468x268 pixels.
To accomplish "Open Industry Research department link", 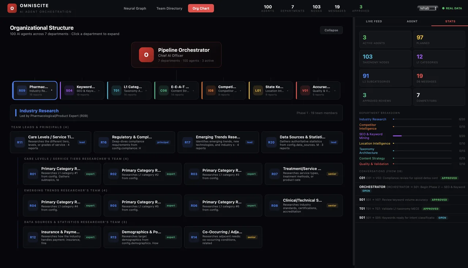I will pos(373,119).
